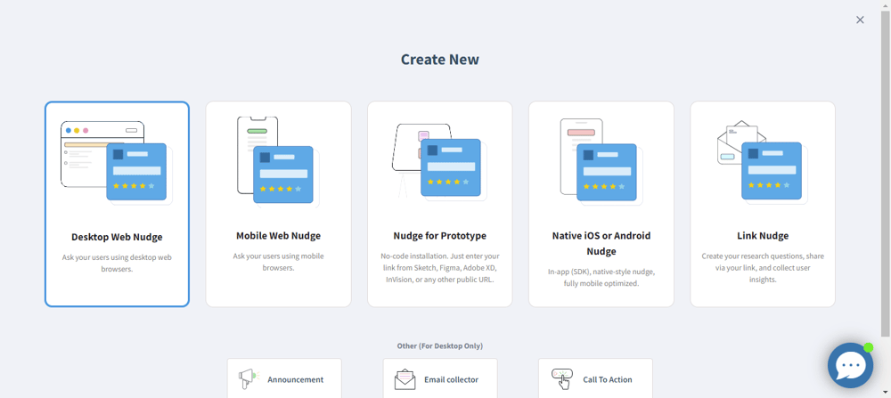
Task: Choose the Mobile Web Nudge phone illustration
Action: pyautogui.click(x=278, y=163)
